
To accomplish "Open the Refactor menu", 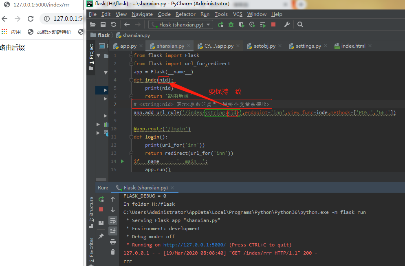I will point(185,14).
